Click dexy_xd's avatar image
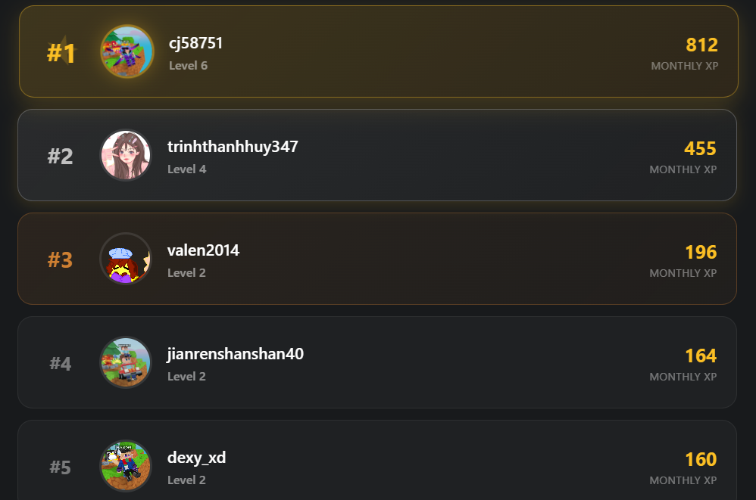756x500 pixels. tap(126, 466)
